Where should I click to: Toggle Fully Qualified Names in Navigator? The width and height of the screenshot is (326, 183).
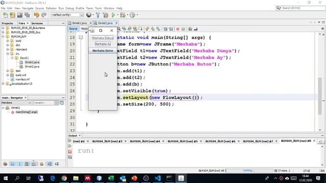[42, 164]
